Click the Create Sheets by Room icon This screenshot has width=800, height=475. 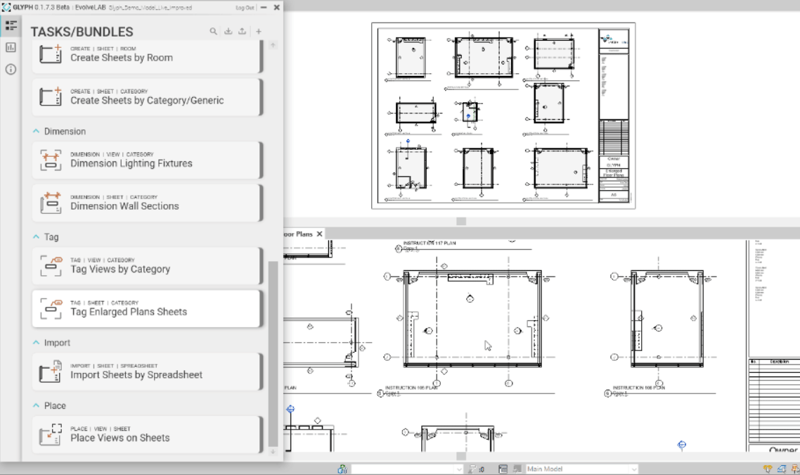[x=51, y=53]
